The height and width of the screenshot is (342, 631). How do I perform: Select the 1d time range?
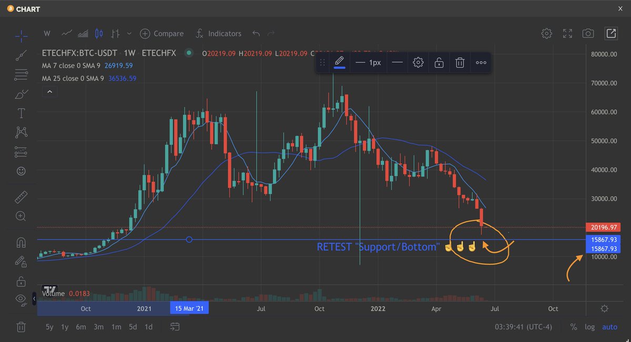(149, 327)
